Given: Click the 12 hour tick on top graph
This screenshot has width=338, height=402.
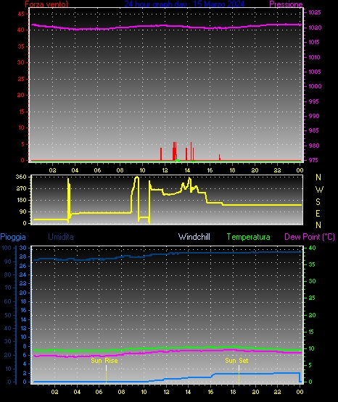Looking at the screenshot, I should (x=165, y=170).
